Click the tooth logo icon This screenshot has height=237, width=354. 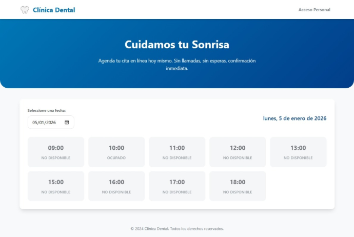pyautogui.click(x=25, y=10)
